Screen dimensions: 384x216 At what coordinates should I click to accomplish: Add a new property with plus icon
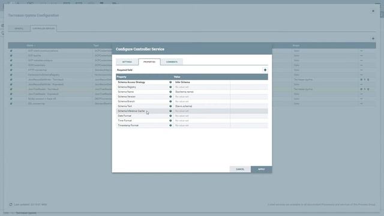[265, 70]
